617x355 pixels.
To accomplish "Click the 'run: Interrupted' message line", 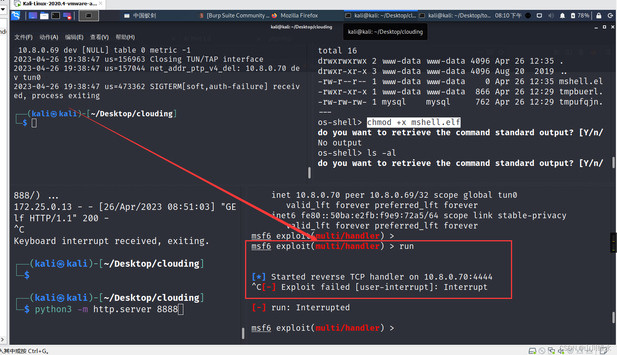I will click(301, 308).
